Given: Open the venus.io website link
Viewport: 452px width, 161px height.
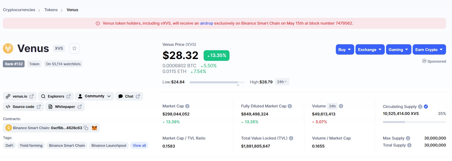Looking at the screenshot, I should pyautogui.click(x=20, y=96).
